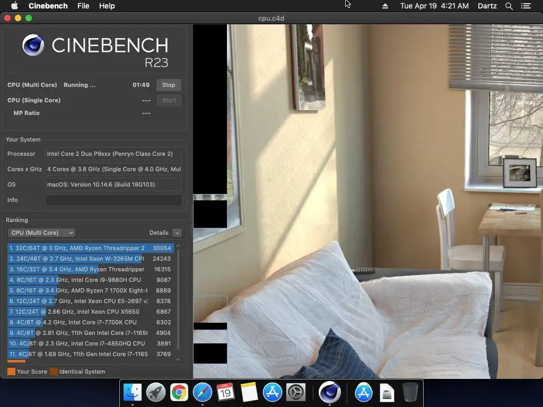Open Applications folder icon in the Dock
Screen dimensions: 543x407
tap(363, 393)
